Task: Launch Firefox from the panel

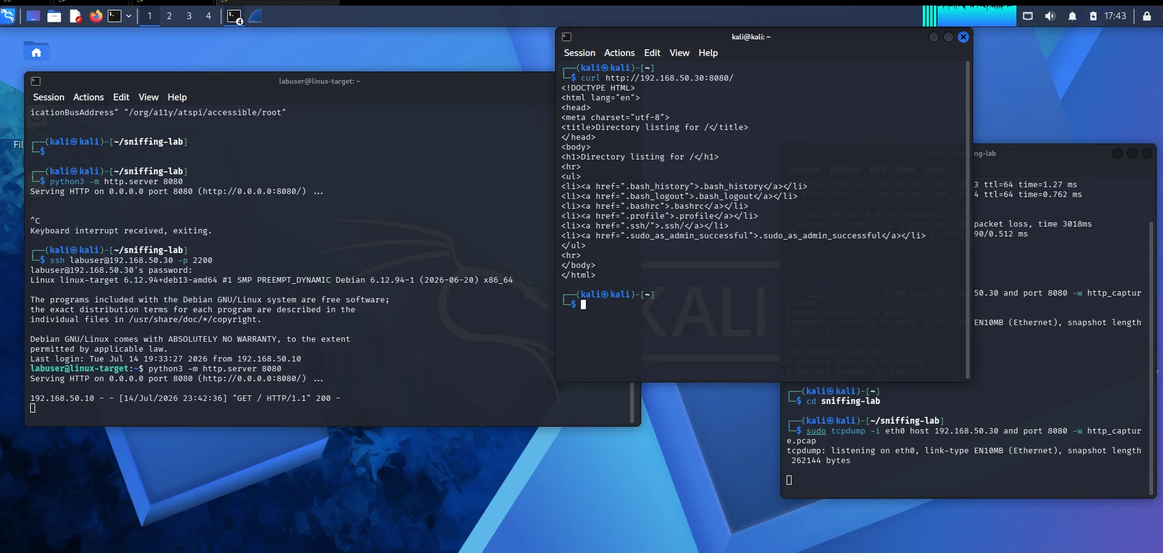Action: click(x=96, y=16)
